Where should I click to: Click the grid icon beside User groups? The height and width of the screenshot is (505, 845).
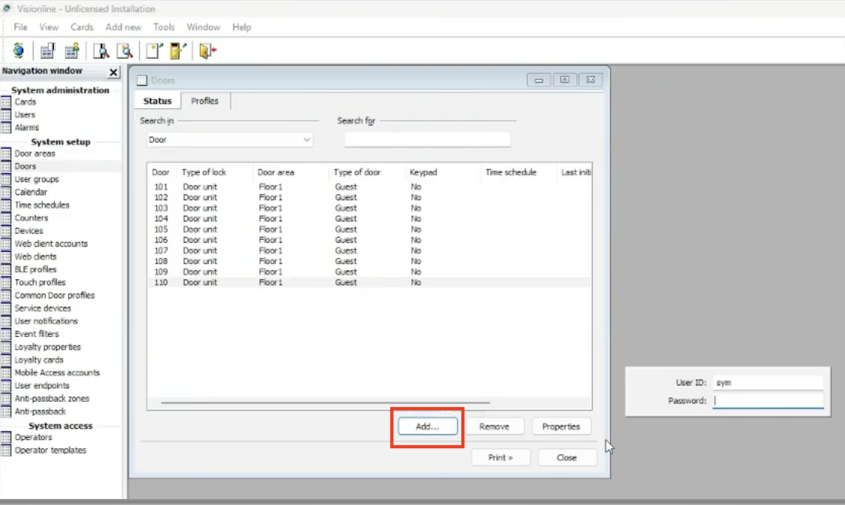point(6,179)
